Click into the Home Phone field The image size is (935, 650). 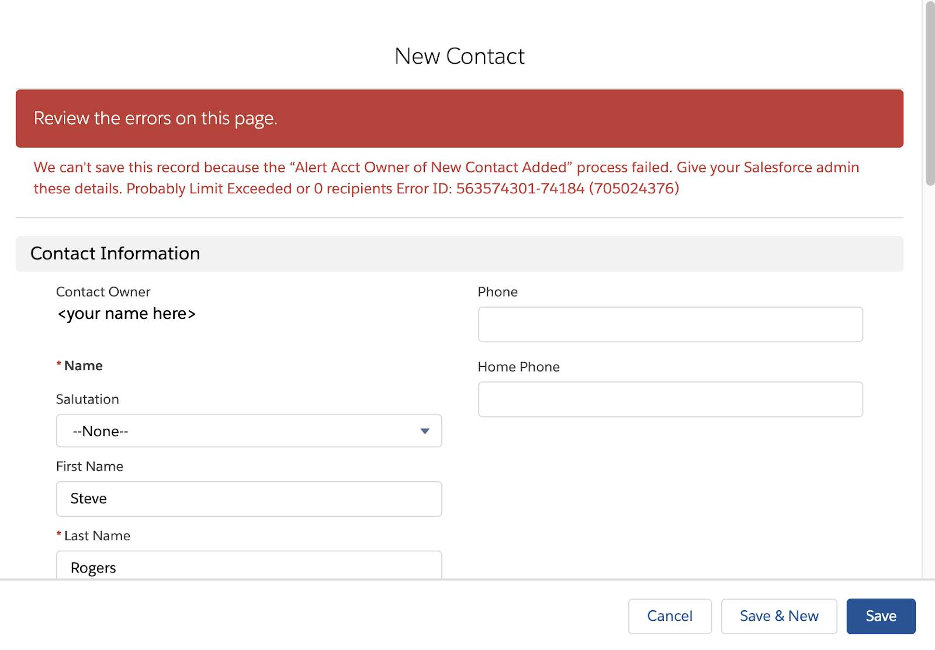[670, 399]
